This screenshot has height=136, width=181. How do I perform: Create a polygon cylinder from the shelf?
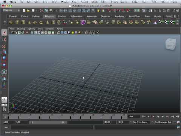pyautogui.click(x=23, y=22)
